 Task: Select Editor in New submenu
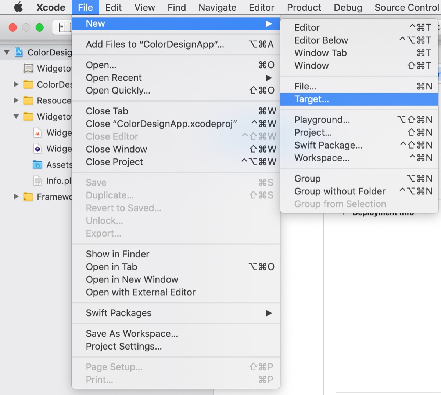[x=359, y=28]
